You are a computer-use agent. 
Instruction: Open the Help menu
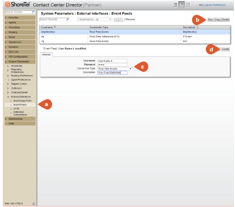[x=20, y=123]
